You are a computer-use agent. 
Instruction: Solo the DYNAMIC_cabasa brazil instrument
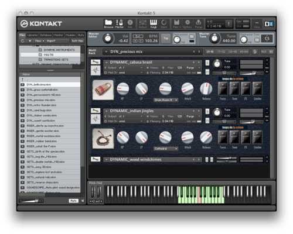click(x=207, y=63)
